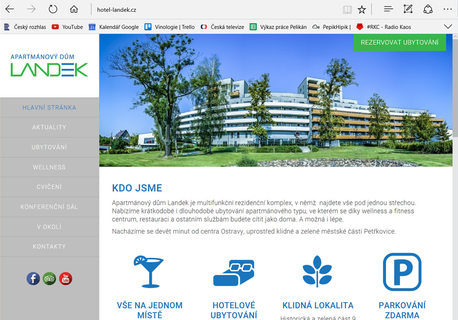Open the Kalendář Google bookmark

tap(114, 27)
